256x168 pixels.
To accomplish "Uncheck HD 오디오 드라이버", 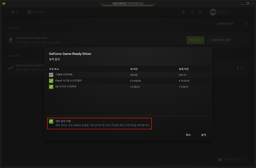I will pos(51,87).
